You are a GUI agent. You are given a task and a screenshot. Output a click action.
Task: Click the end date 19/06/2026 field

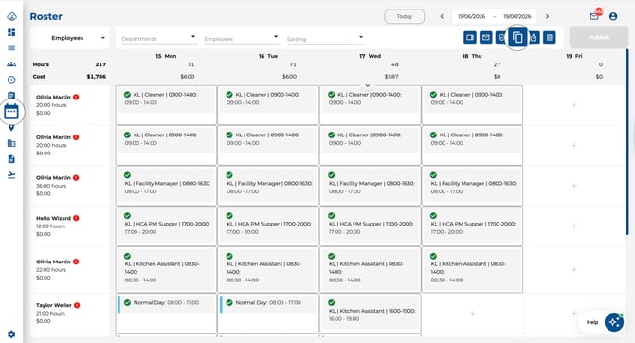[x=517, y=16]
